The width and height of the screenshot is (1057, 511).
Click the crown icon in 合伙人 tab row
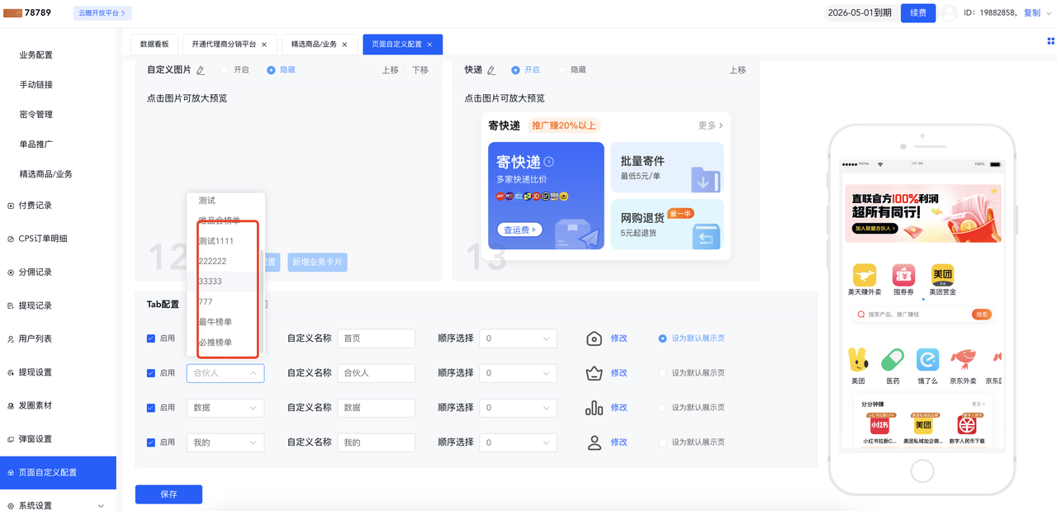pyautogui.click(x=594, y=373)
